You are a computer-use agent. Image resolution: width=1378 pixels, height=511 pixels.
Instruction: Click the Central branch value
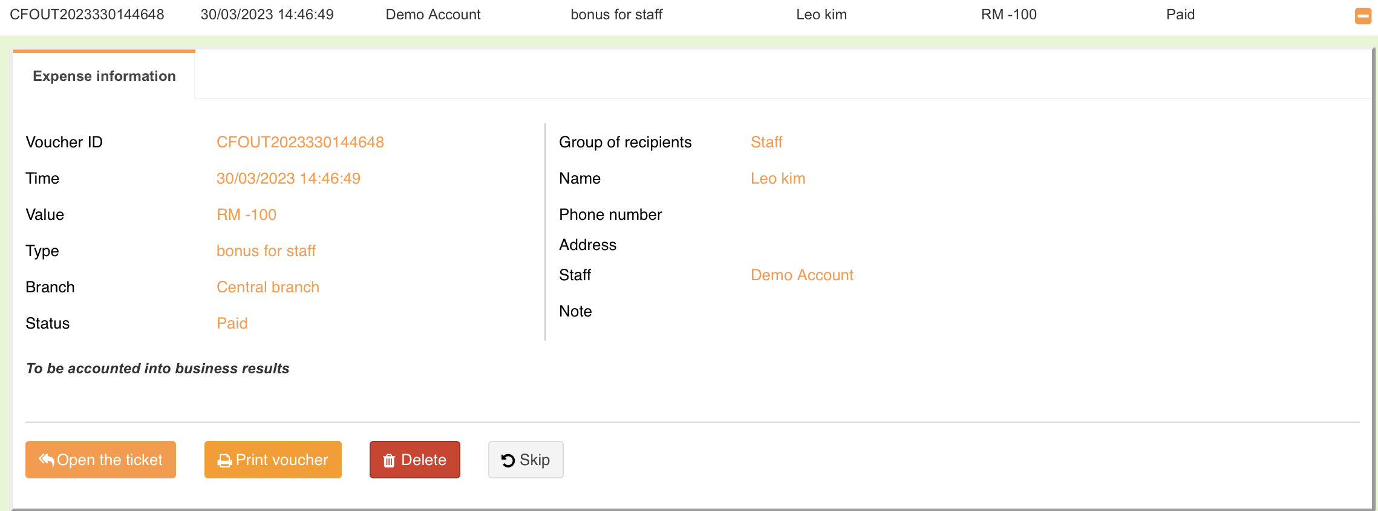pos(267,287)
